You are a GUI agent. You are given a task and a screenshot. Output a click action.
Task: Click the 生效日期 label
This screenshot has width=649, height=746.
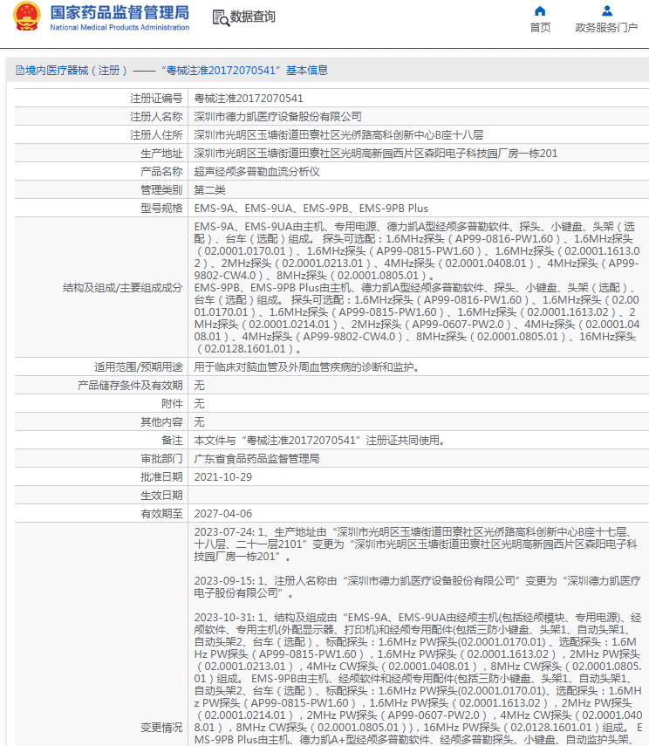point(161,496)
